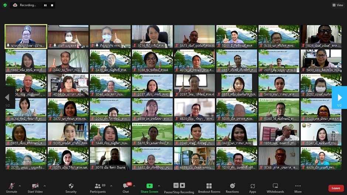This screenshot has width=347, height=195.
Task: Select participant tile labeled 2C67
Action: point(195,86)
